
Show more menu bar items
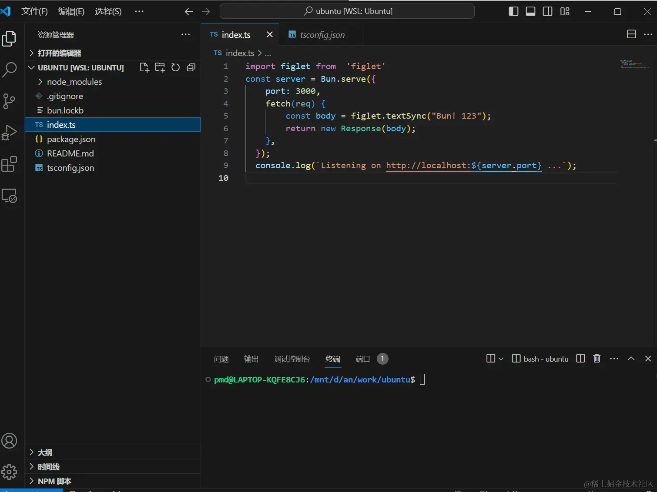[x=139, y=12]
